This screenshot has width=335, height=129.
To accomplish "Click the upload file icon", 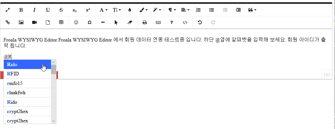I will tap(48, 22).
